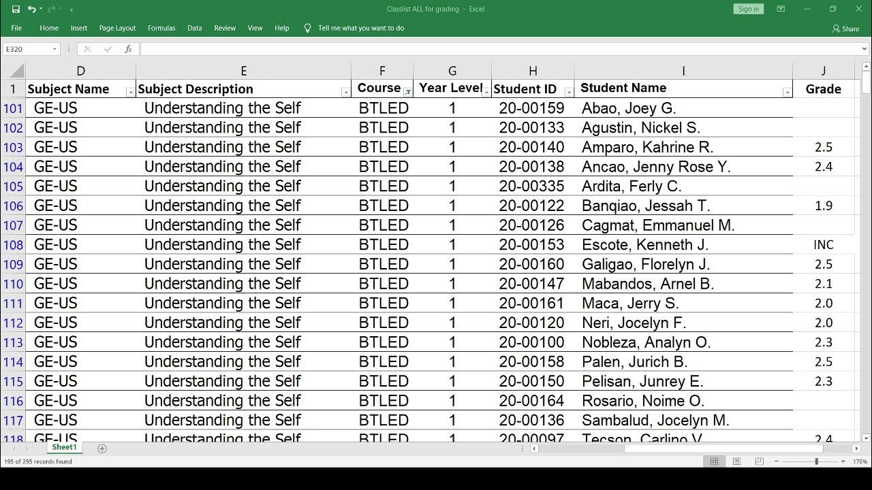Click the Save icon in the title bar
The image size is (872, 490).
(16, 9)
